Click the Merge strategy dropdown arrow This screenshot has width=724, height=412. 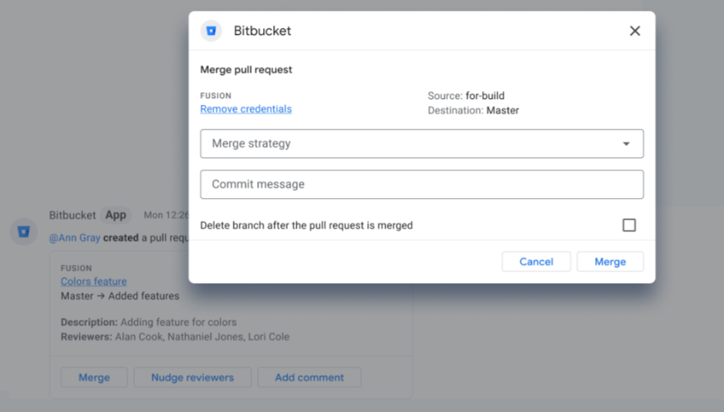point(626,144)
